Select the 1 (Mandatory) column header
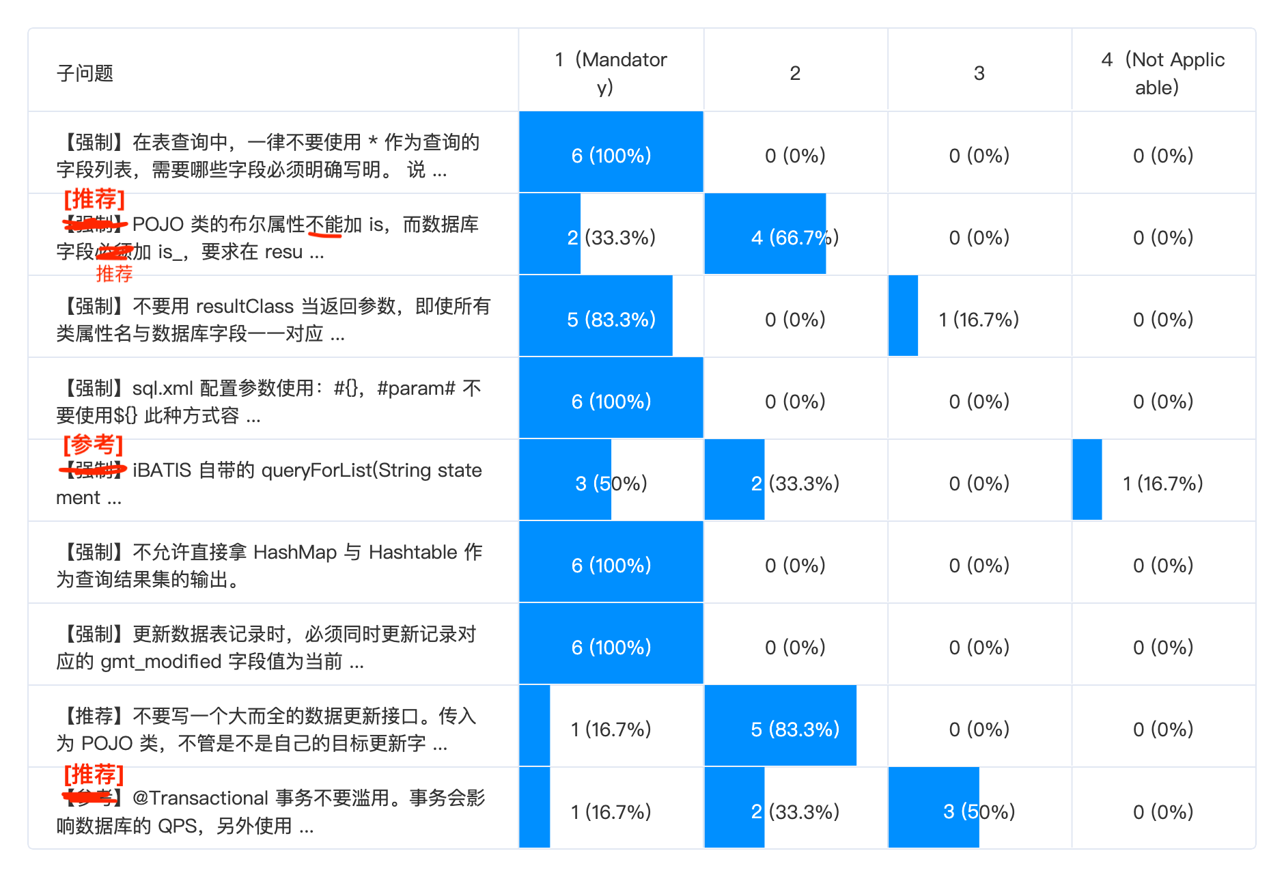 [611, 73]
